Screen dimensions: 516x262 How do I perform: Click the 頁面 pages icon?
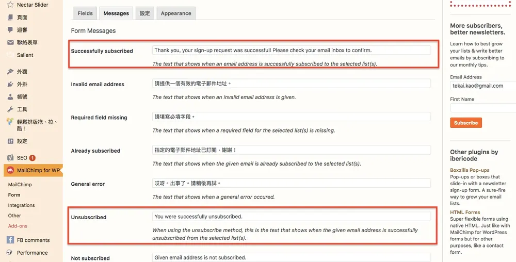(10, 18)
